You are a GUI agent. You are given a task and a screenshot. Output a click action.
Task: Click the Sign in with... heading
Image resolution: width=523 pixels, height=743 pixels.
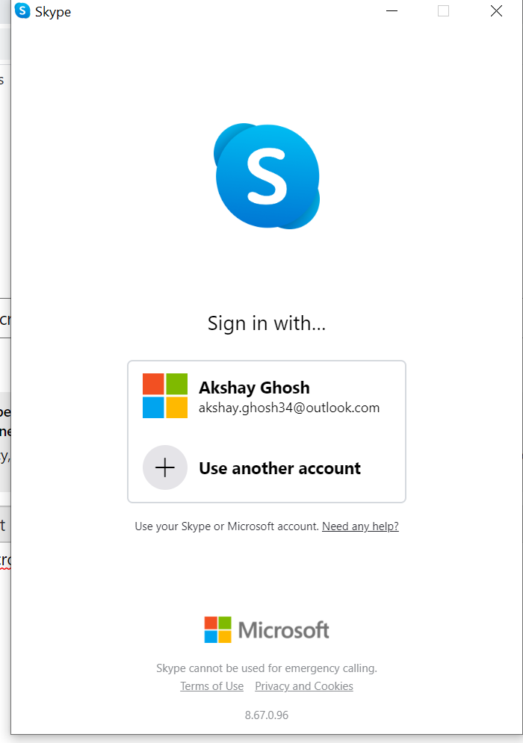(267, 323)
